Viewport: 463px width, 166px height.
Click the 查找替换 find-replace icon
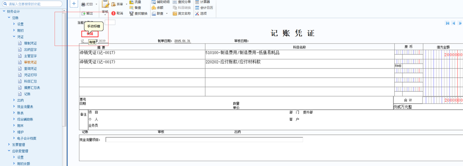click(131, 14)
